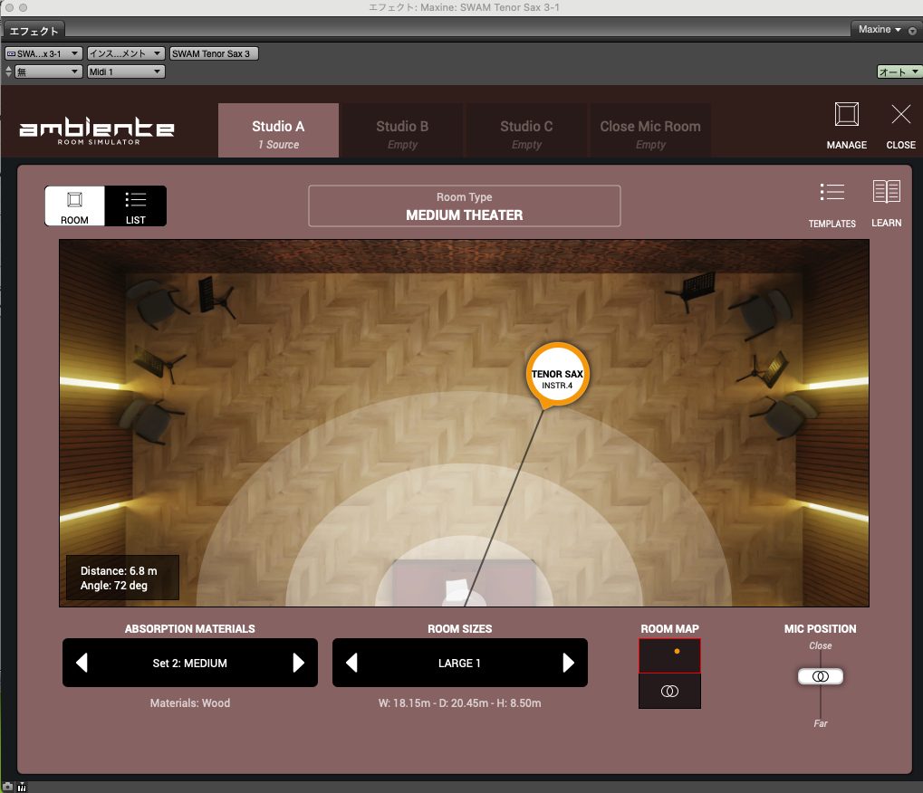Open the 無 preset dropdown
923x793 pixels.
[x=48, y=72]
